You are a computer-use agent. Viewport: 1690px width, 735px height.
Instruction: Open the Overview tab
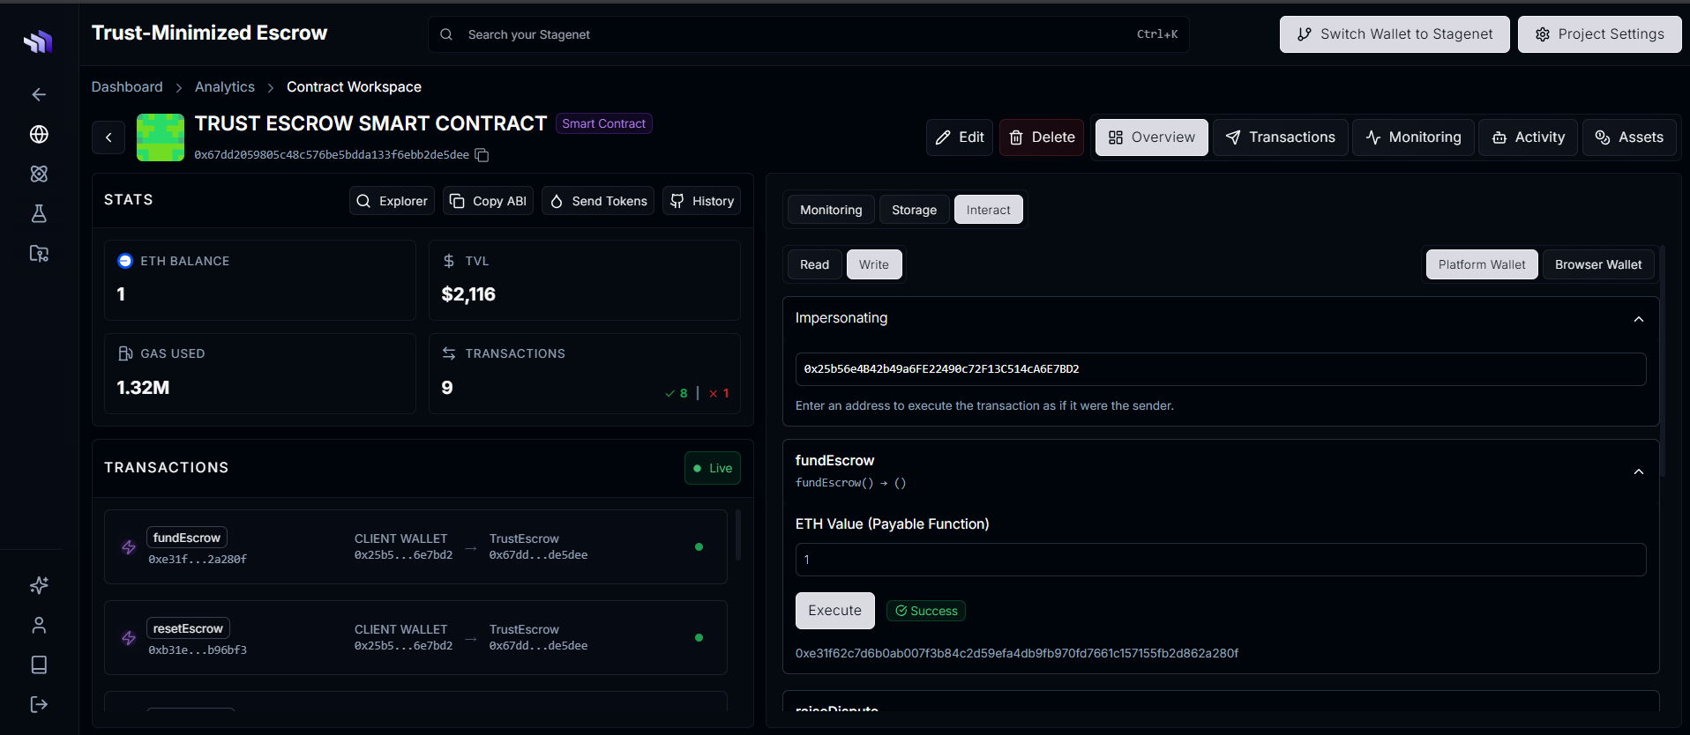(1152, 137)
